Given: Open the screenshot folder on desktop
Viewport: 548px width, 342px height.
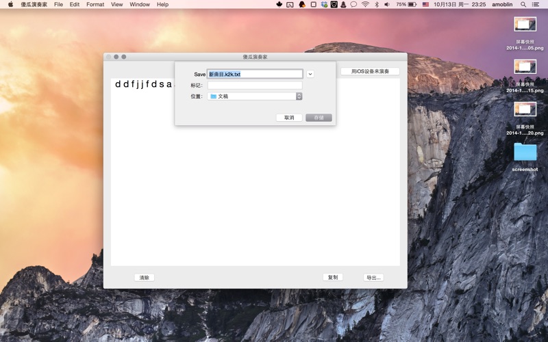Looking at the screenshot, I should point(525,153).
